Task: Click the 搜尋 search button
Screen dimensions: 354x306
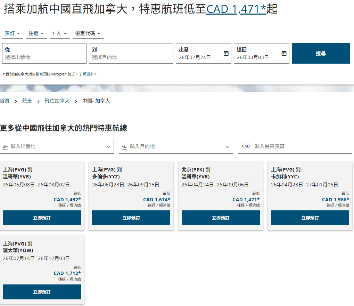Action: [321, 53]
